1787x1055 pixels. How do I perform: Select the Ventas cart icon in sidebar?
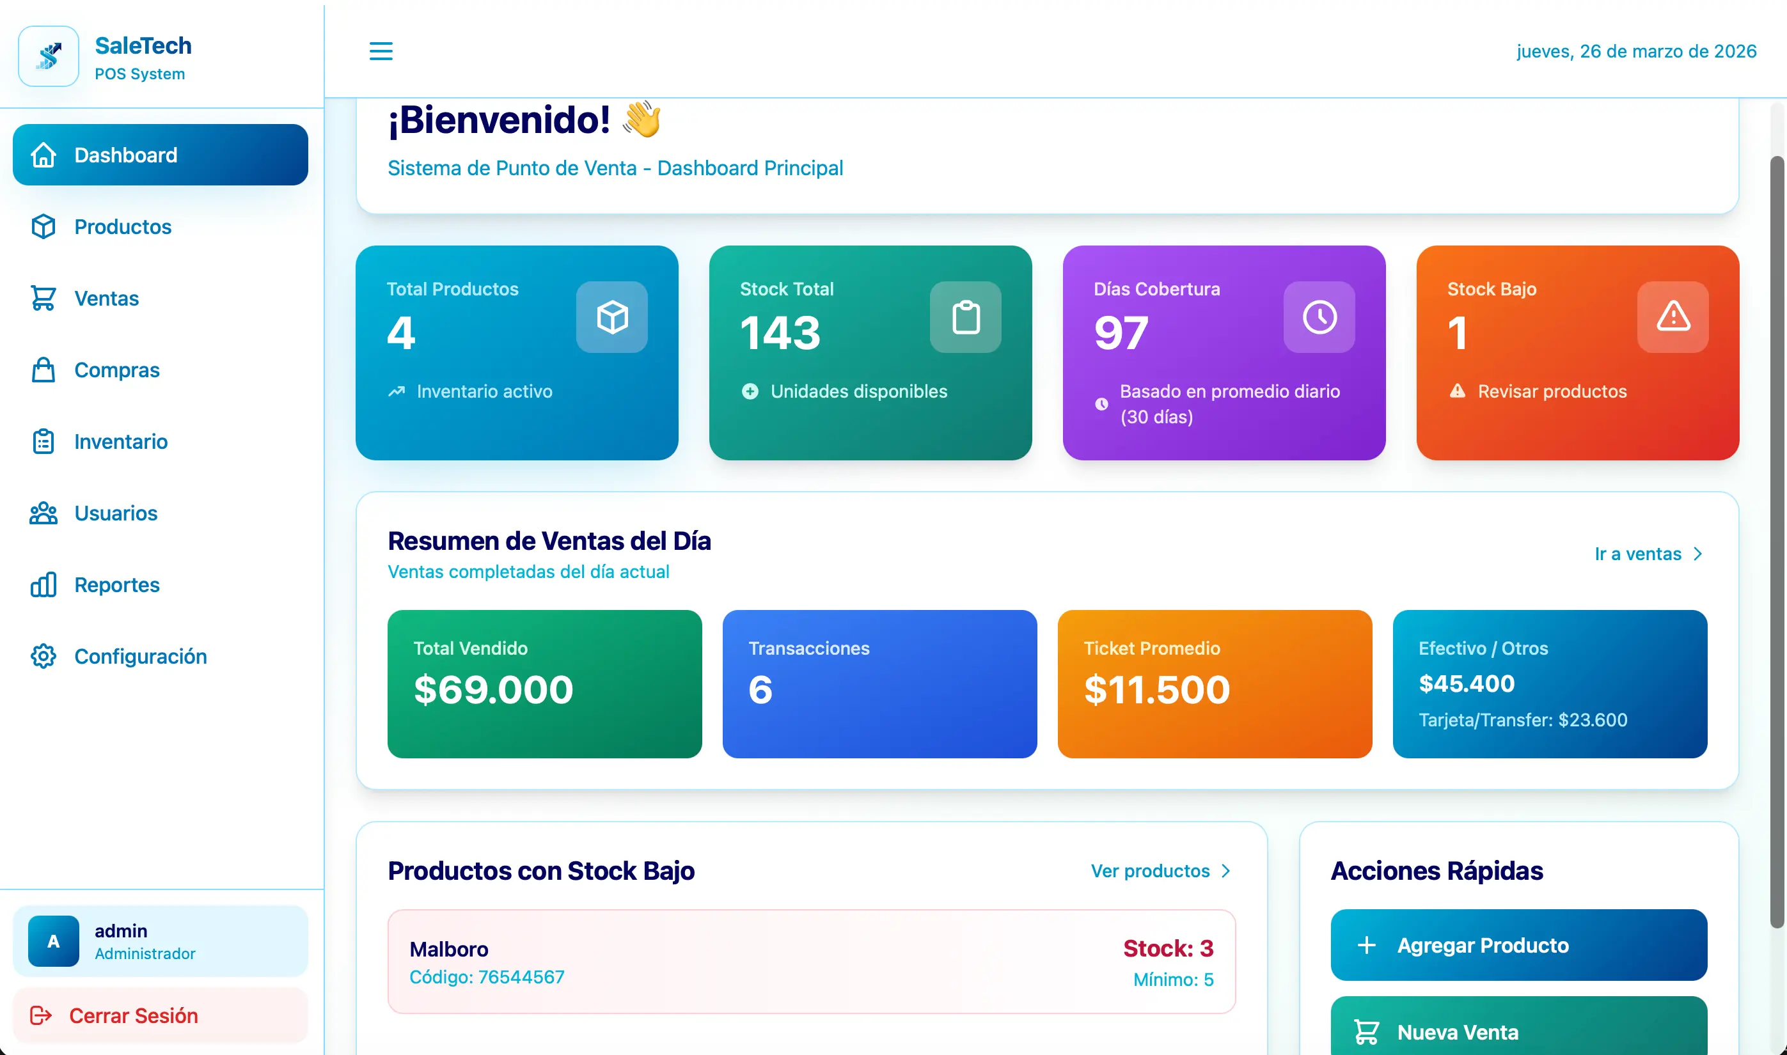point(43,299)
